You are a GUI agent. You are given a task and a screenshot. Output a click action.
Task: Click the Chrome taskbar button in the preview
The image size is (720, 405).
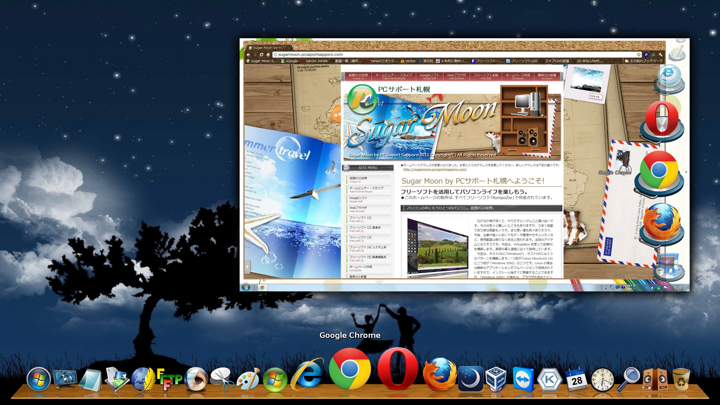pos(263,288)
